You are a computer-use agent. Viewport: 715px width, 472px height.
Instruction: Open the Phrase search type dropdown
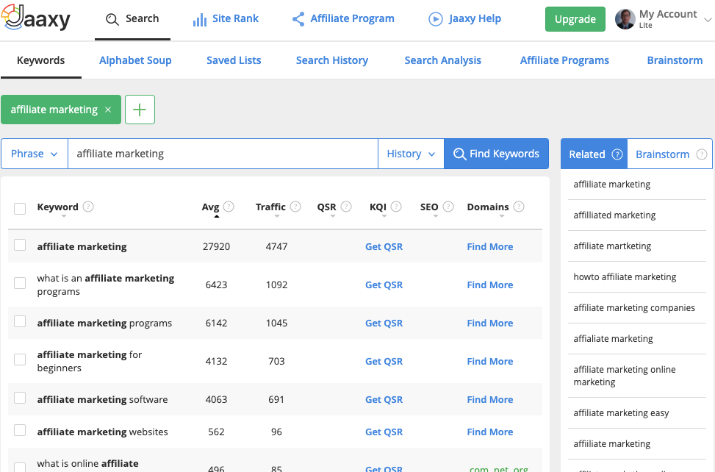tap(35, 154)
